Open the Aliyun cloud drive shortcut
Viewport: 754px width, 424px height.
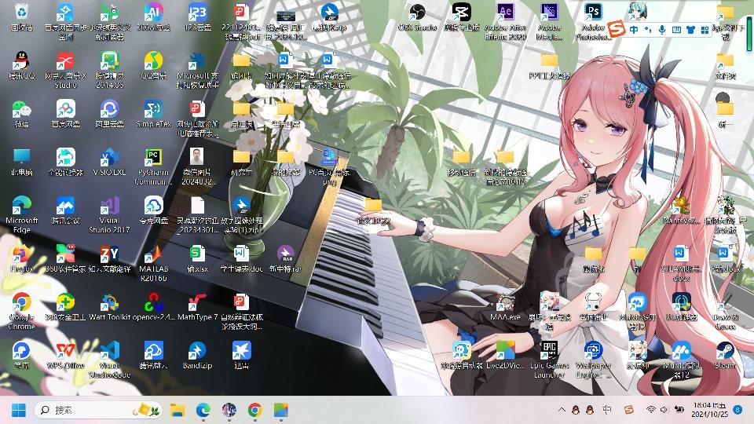[110, 114]
